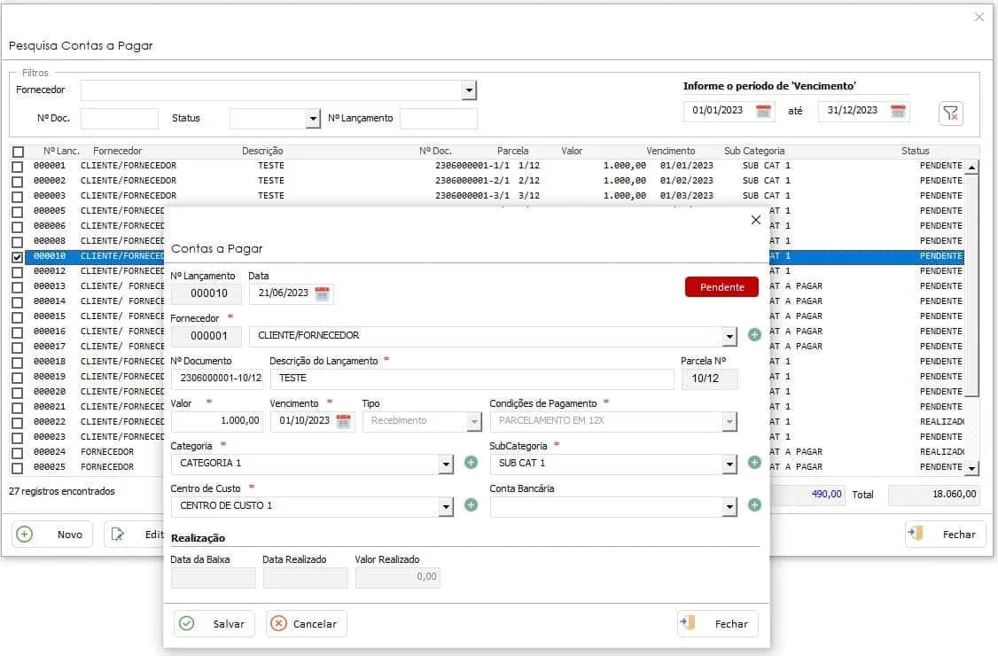Click the Salvar button
The width and height of the screenshot is (998, 656).
click(214, 623)
